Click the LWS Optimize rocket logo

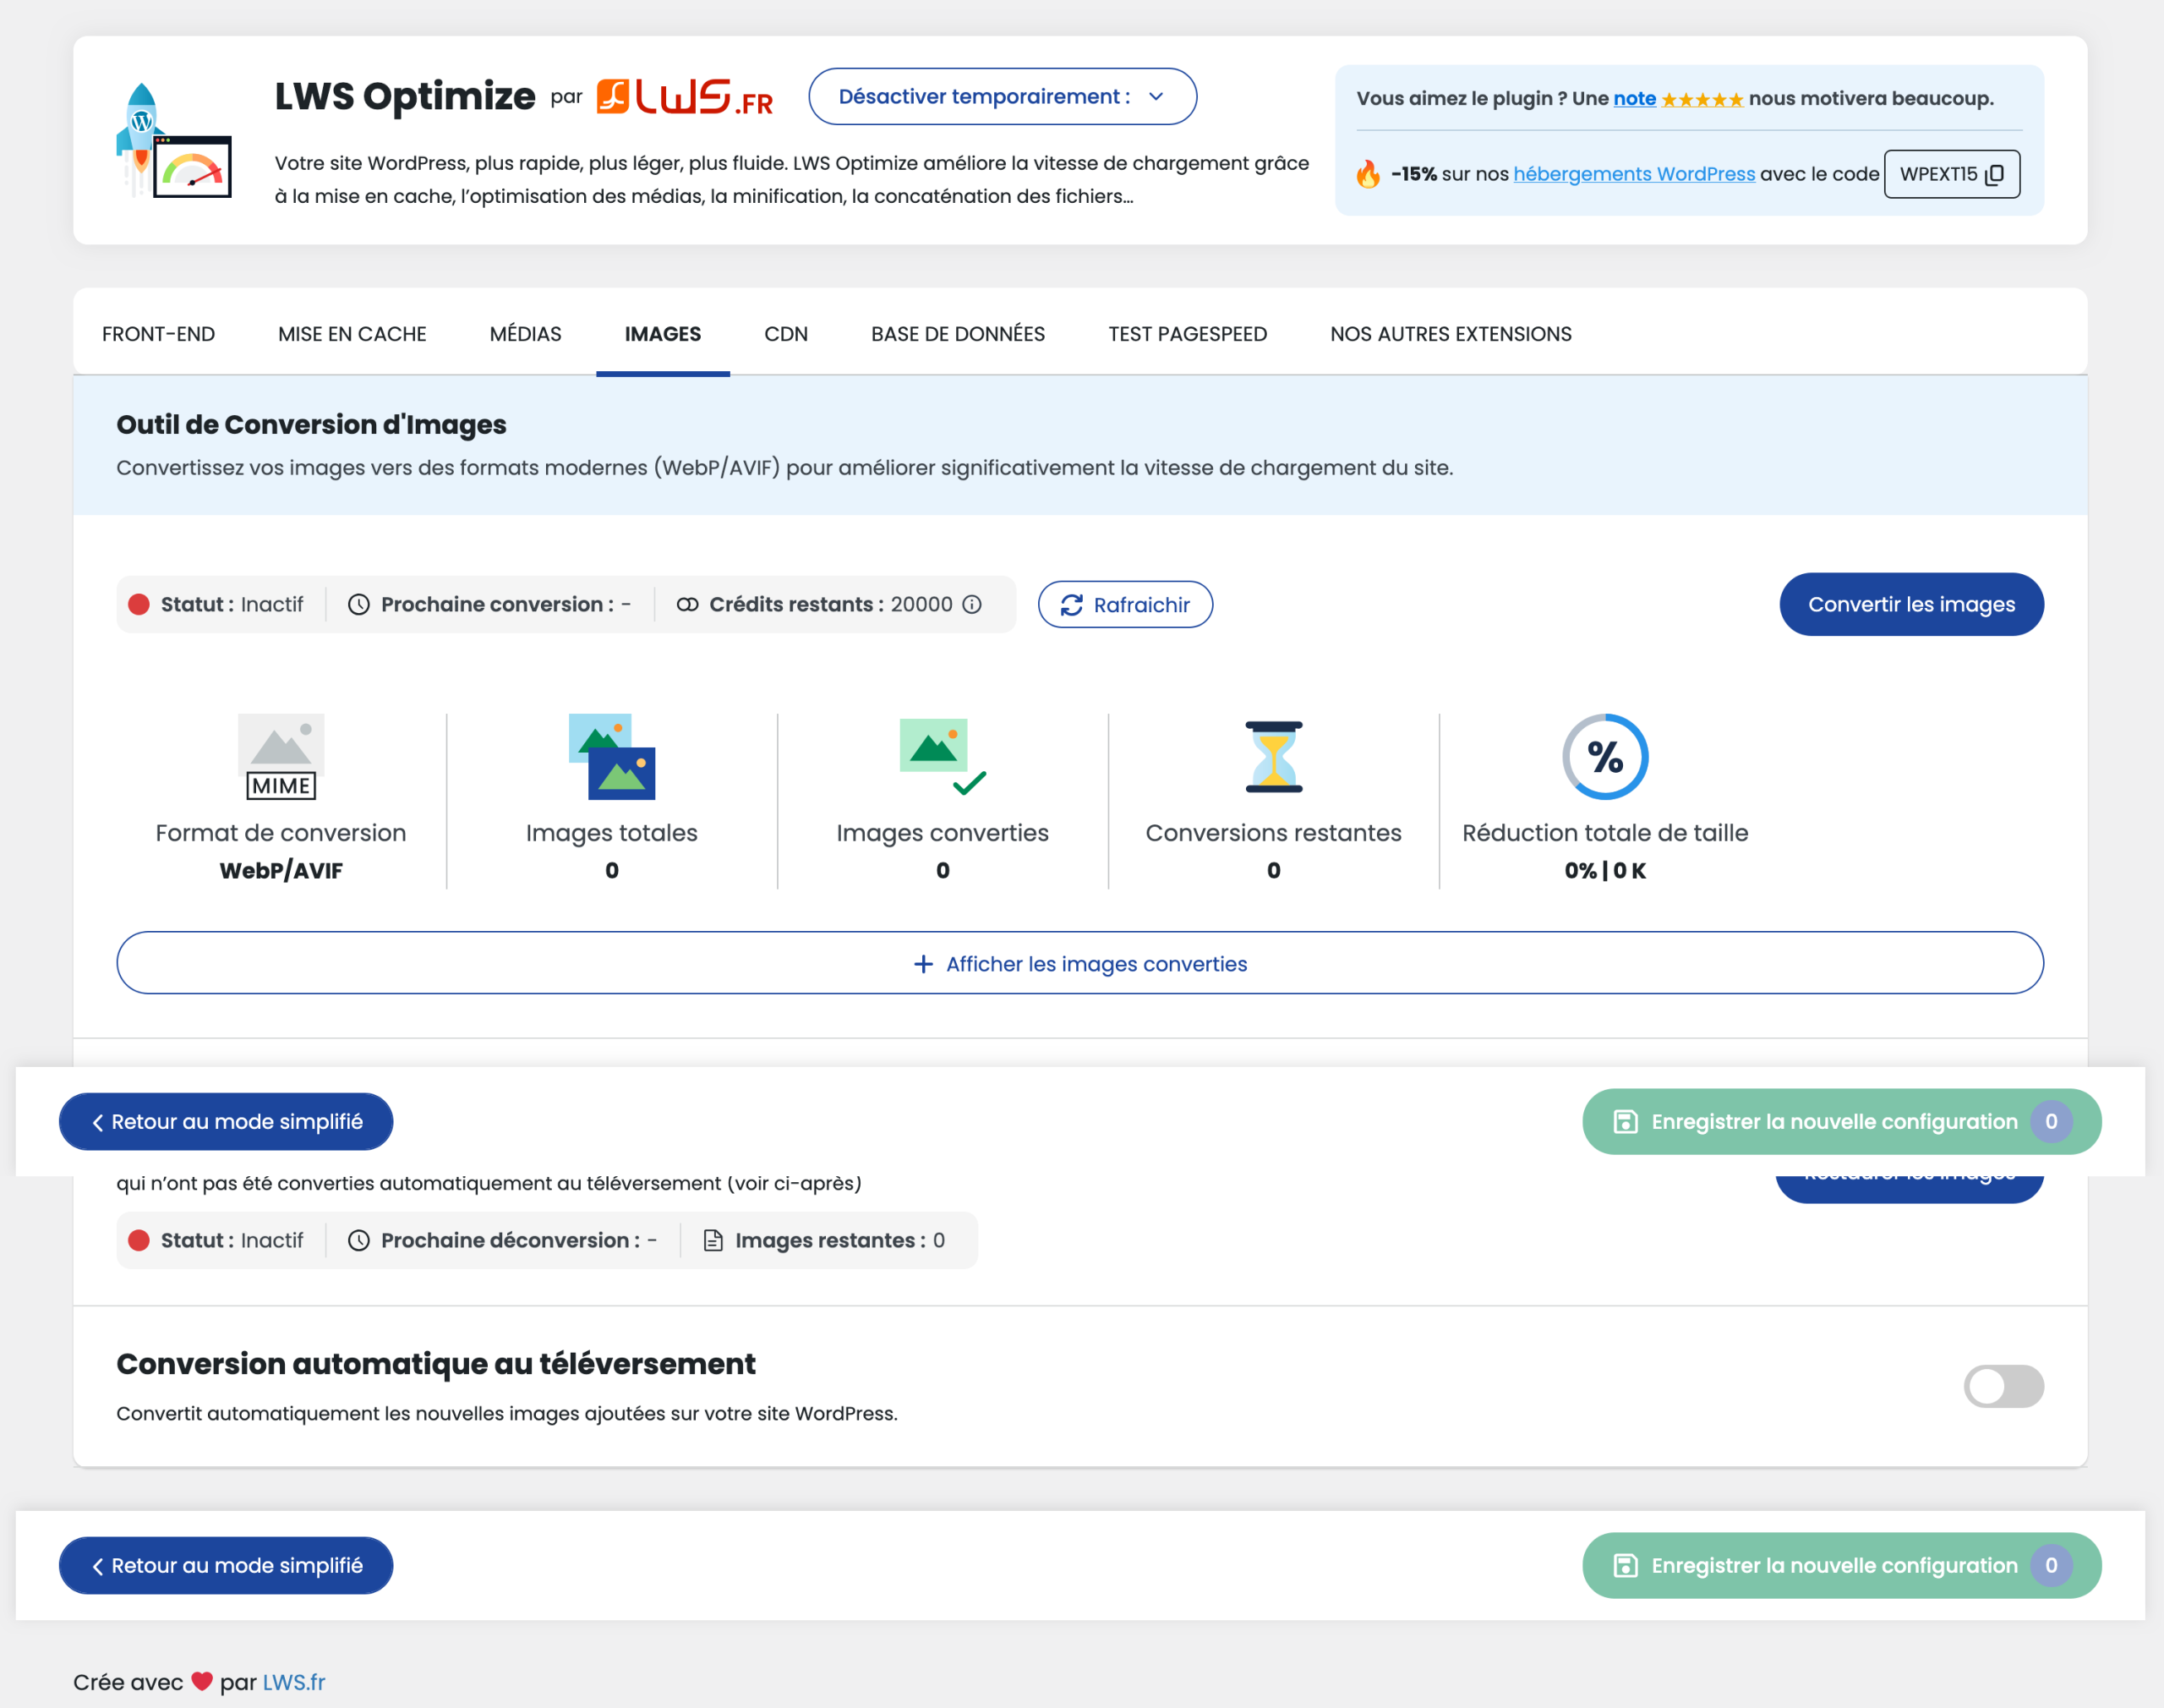tap(174, 140)
